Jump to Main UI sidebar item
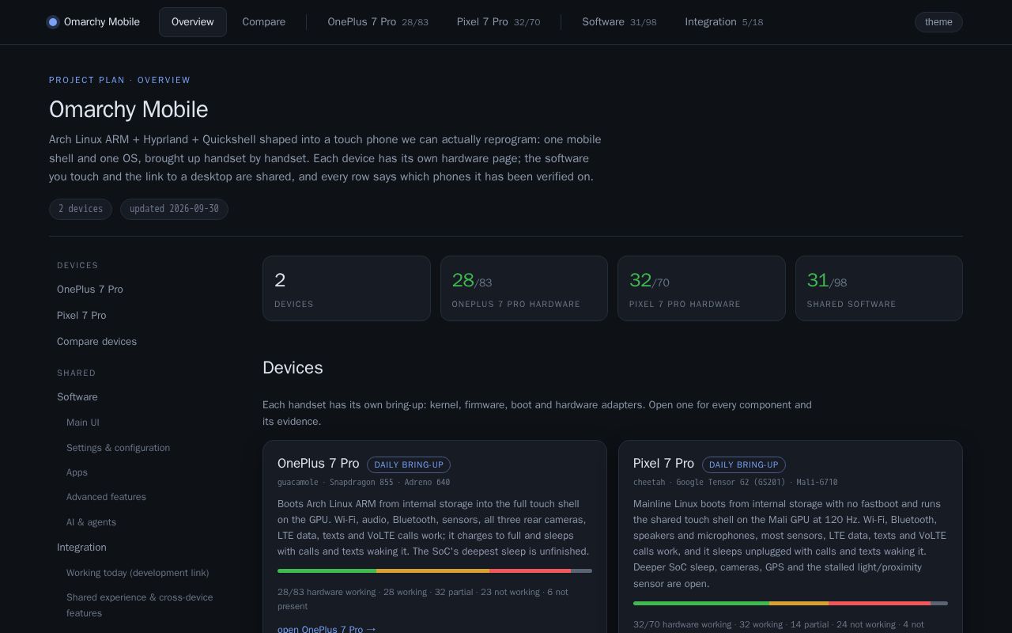 click(x=83, y=423)
